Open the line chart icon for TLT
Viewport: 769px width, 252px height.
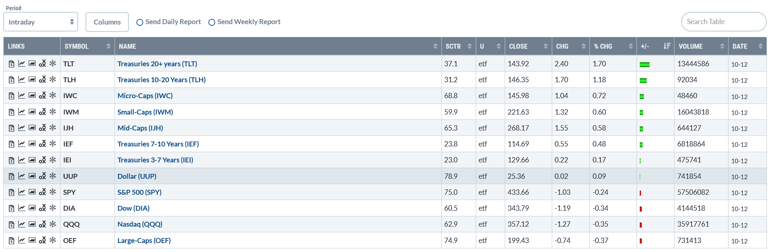(22, 63)
